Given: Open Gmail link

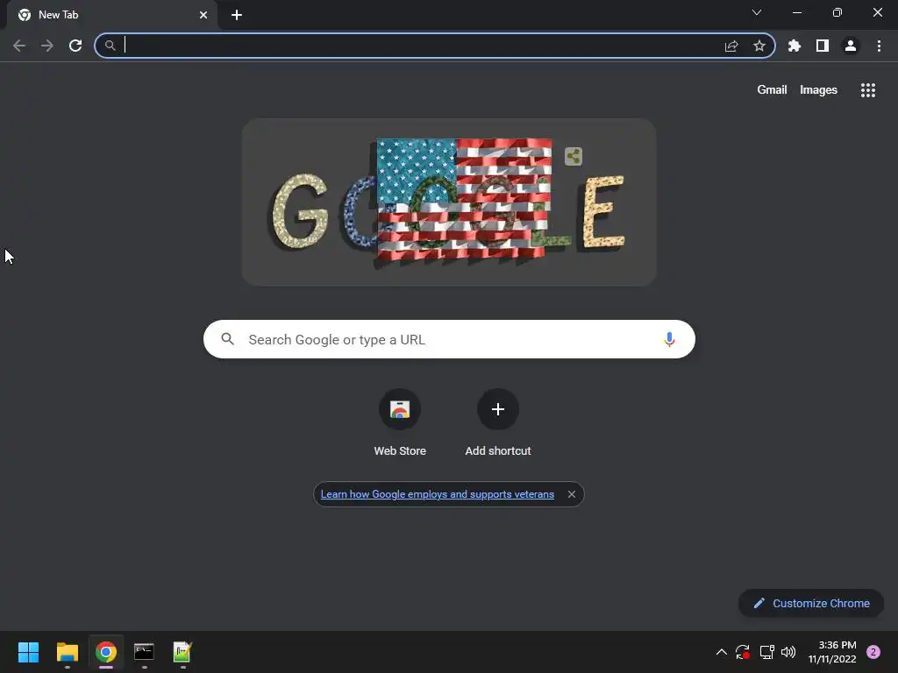Looking at the screenshot, I should [772, 90].
